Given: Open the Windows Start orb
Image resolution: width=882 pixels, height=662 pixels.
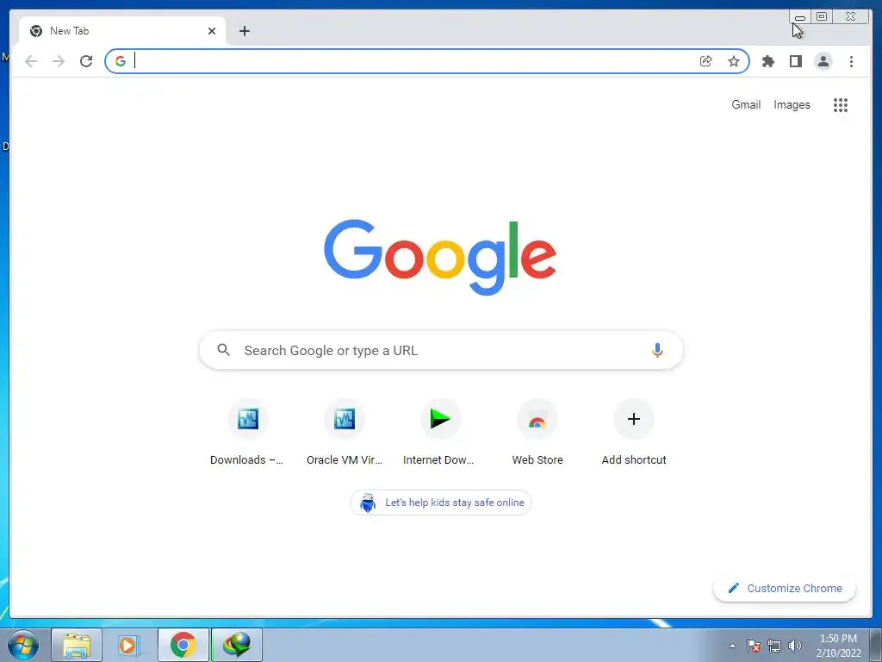Looking at the screenshot, I should click(x=23, y=645).
